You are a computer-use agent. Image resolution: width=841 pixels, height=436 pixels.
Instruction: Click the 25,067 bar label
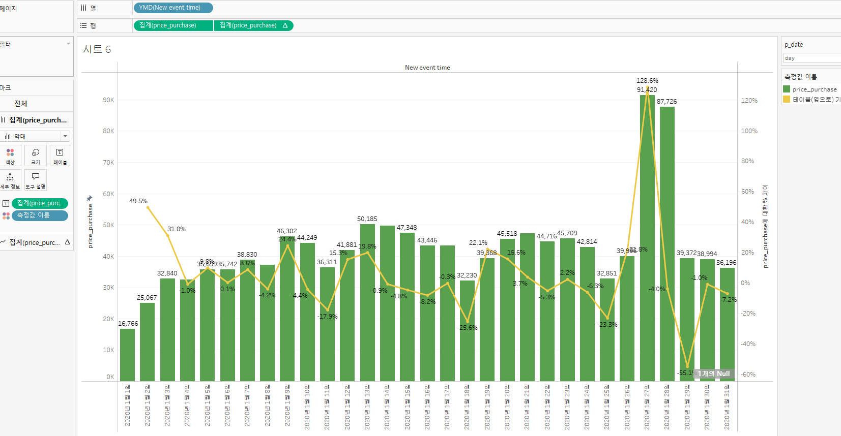147,298
